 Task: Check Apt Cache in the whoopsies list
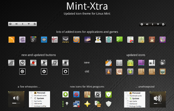(x=32, y=101)
